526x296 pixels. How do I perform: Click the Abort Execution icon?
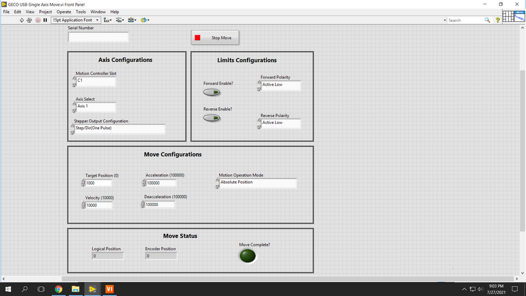(38, 20)
